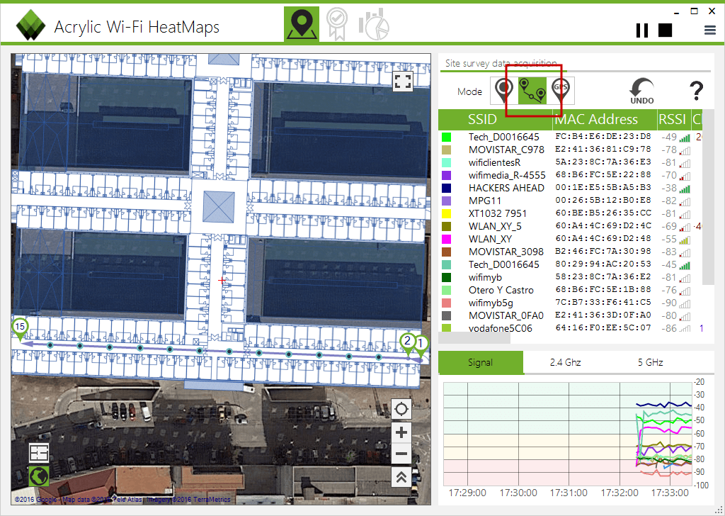Switch to the 2.4 Ghz tab
This screenshot has height=516, width=725.
565,362
